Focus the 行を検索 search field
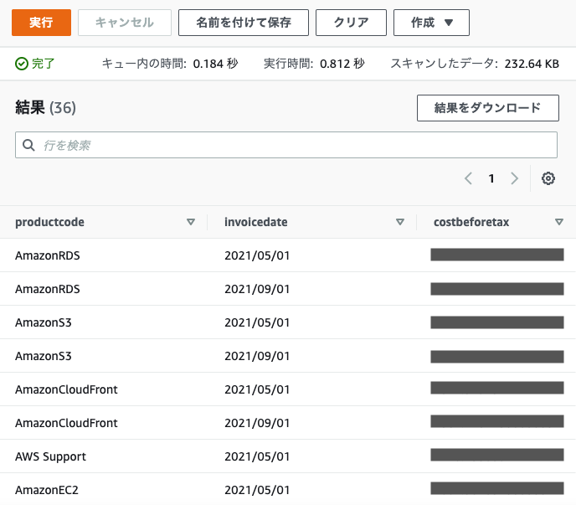 pyautogui.click(x=286, y=145)
